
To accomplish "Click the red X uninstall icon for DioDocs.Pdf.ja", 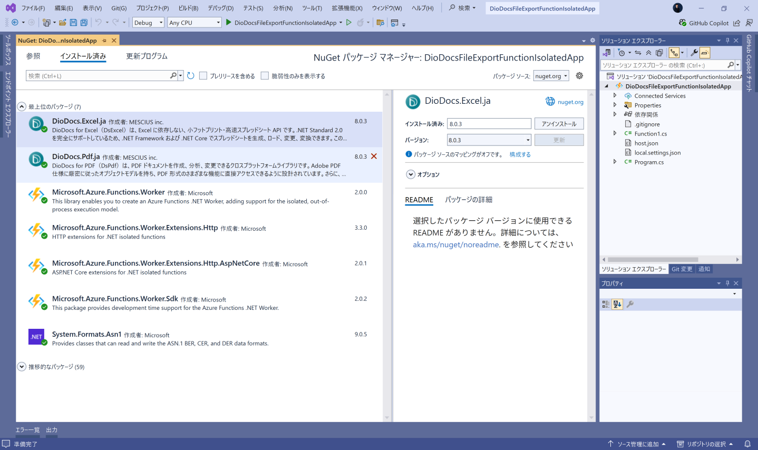I will click(374, 156).
